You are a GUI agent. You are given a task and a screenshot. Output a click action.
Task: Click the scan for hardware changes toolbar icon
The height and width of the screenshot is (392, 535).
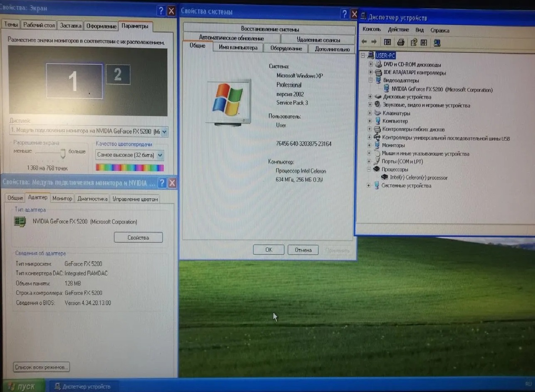click(437, 42)
